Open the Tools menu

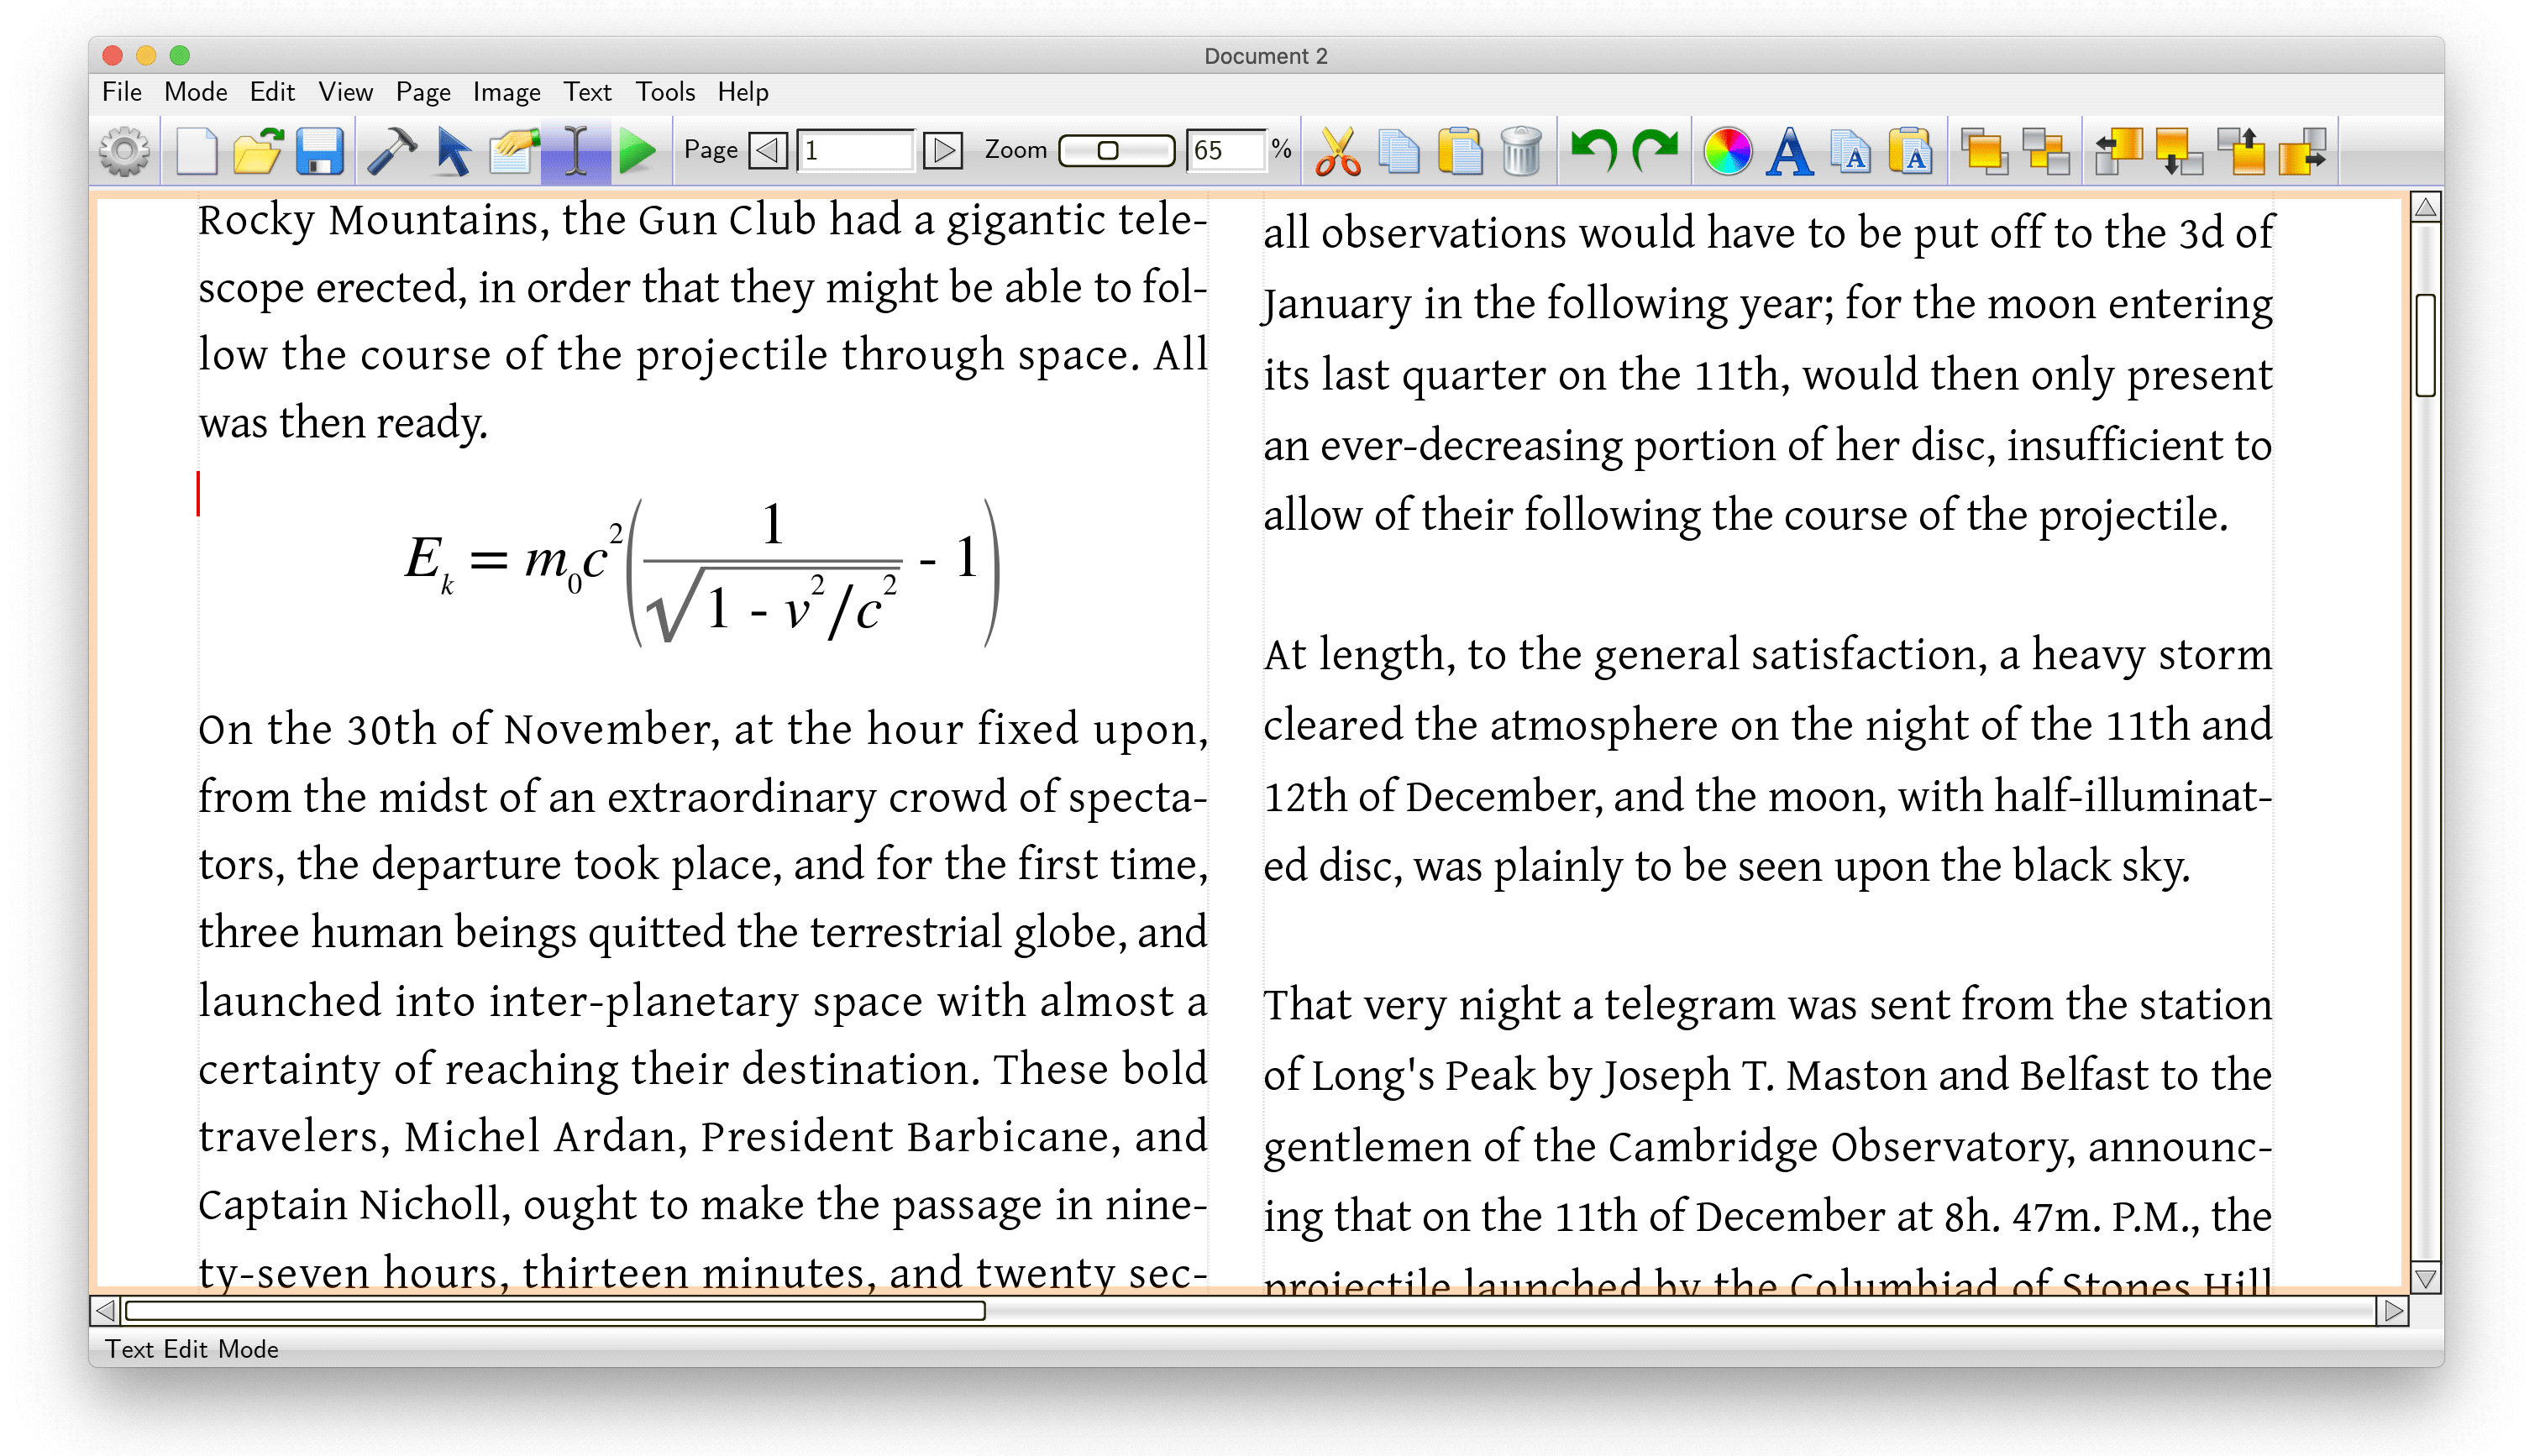(666, 92)
